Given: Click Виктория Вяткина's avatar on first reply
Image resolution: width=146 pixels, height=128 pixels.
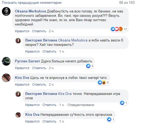Looking at the screenshot, I should point(18,41).
